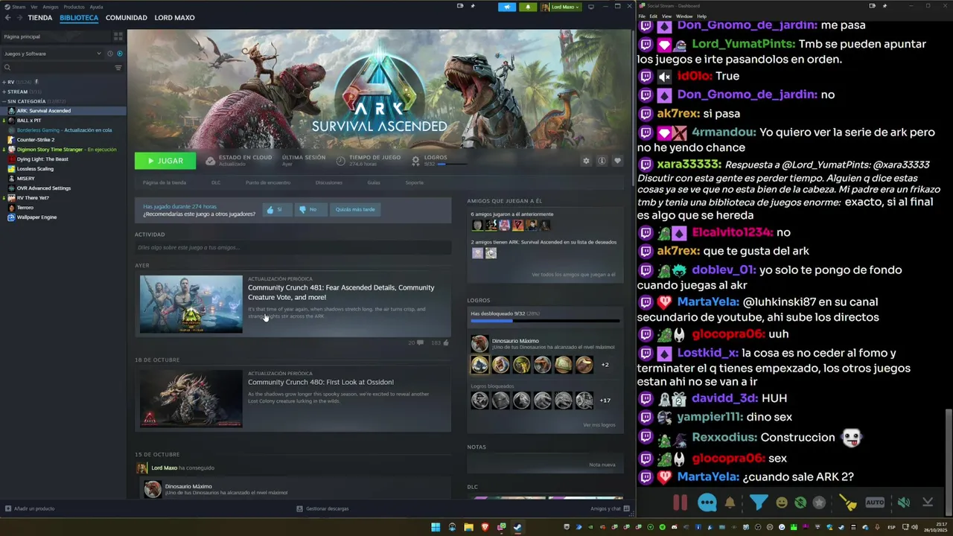Click Social Stream notification bell icon
Screen dimensions: 953x536
(x=730, y=502)
